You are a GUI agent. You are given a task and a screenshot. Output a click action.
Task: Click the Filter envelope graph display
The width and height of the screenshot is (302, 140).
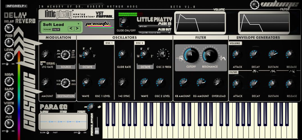tap(264, 23)
